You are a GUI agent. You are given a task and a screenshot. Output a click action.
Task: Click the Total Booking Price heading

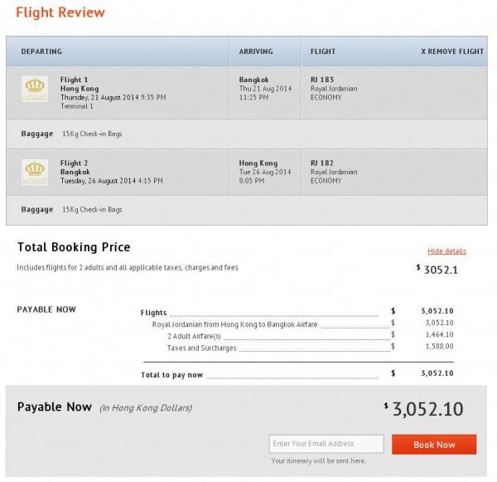pos(74,248)
